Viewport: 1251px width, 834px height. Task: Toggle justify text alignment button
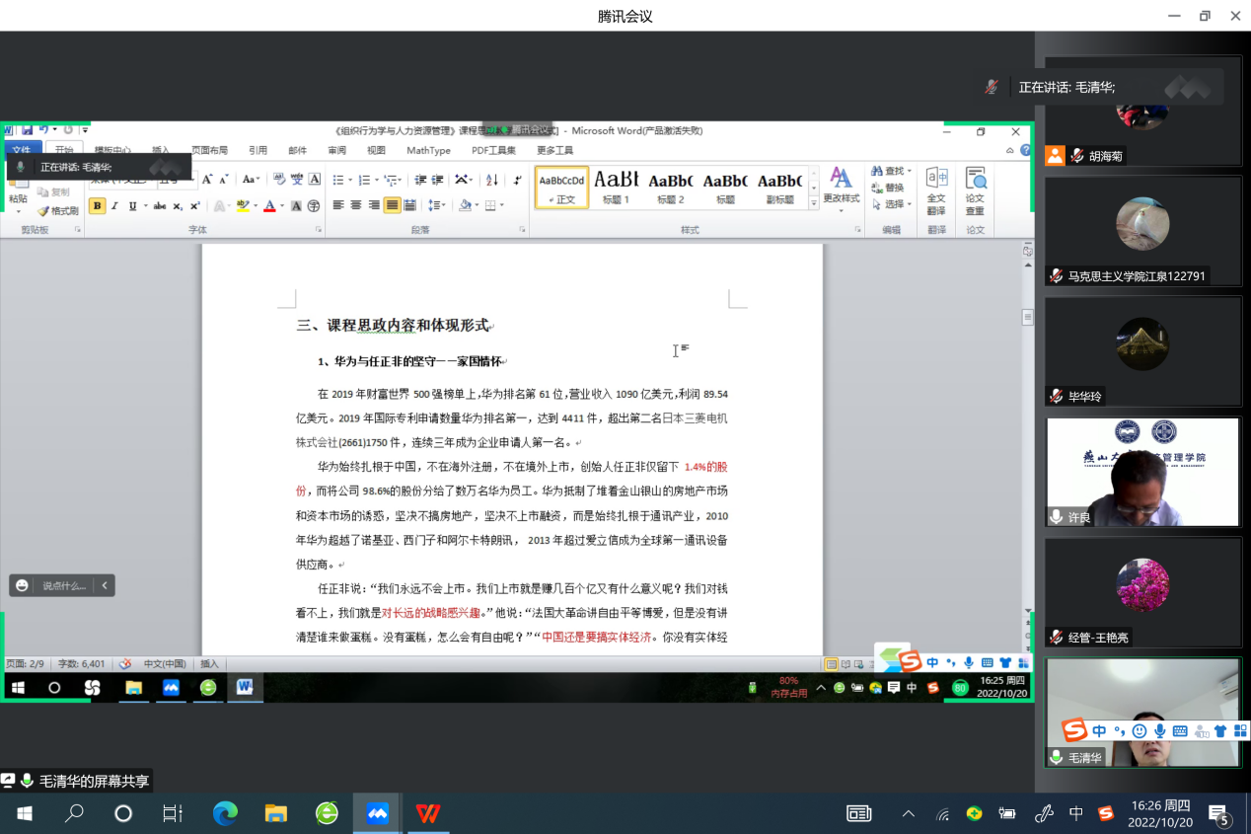coord(392,205)
